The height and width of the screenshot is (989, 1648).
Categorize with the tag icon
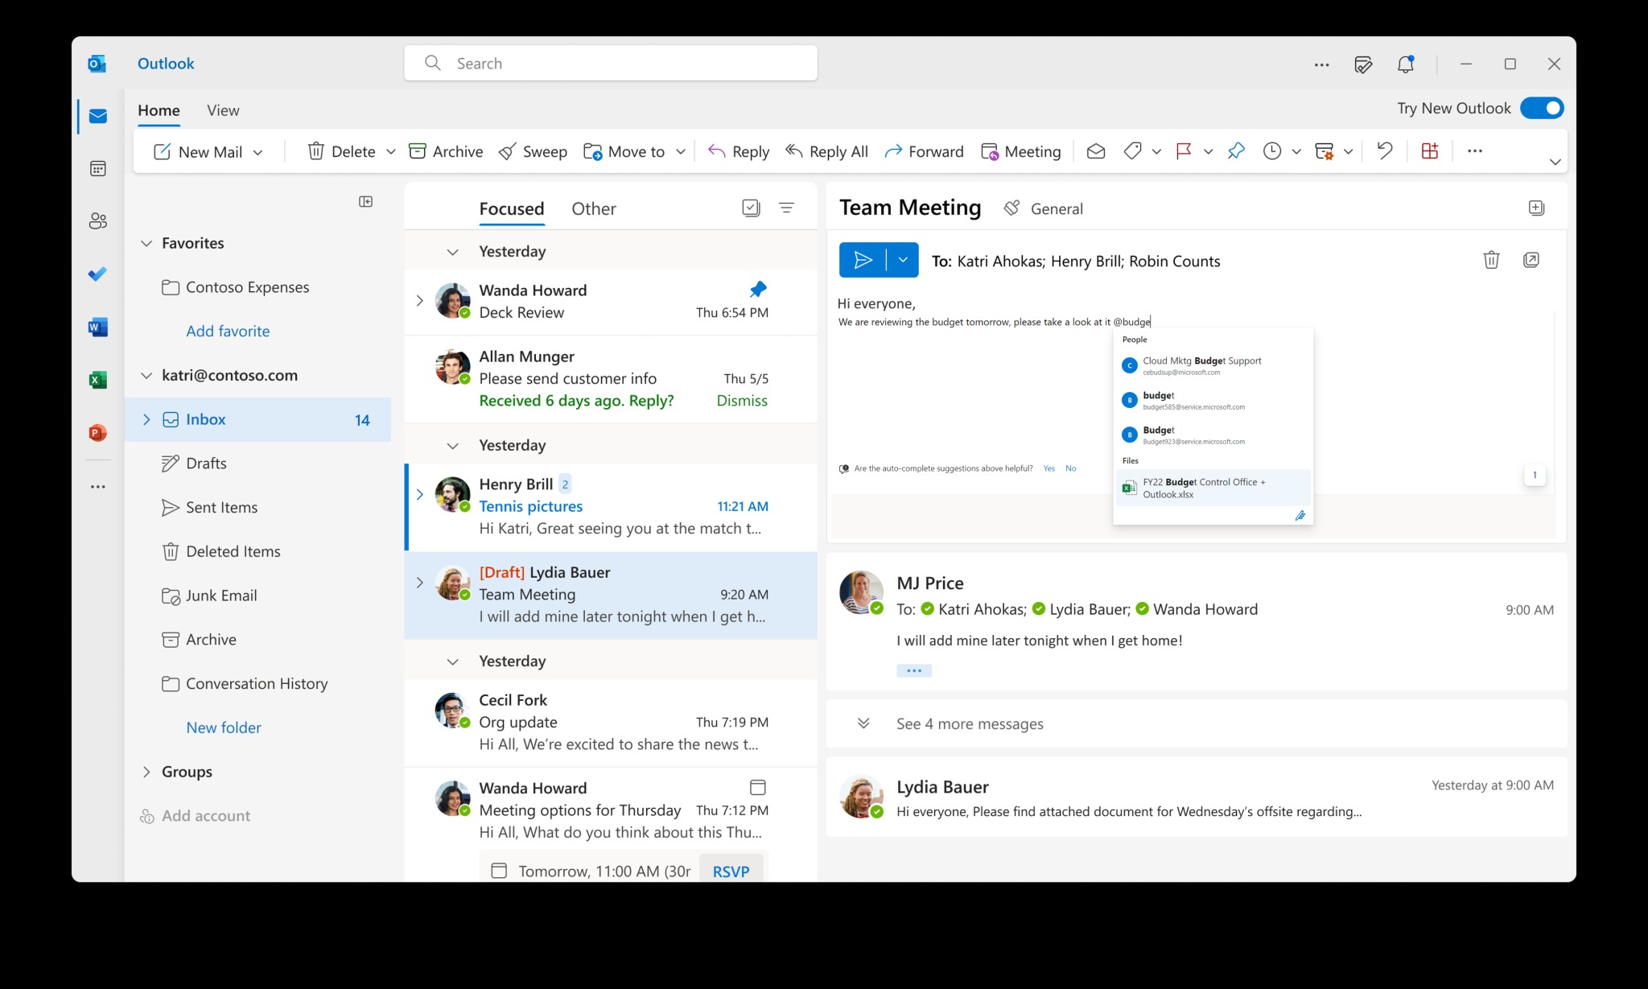[x=1133, y=151]
